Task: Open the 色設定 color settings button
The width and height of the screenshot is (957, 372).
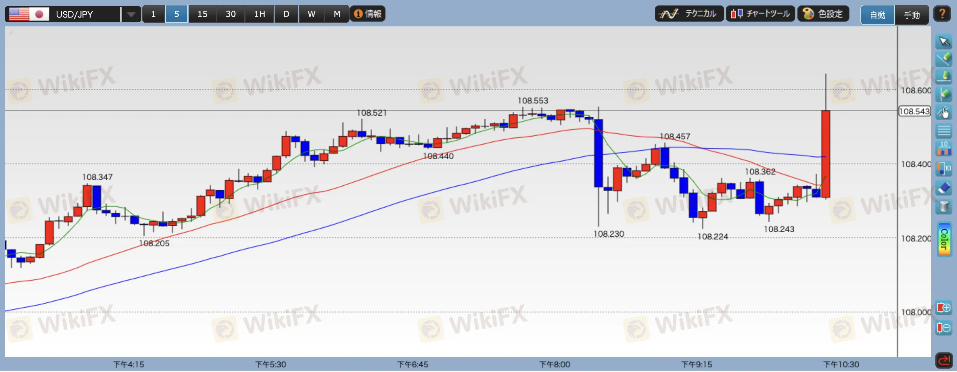Action: 823,14
